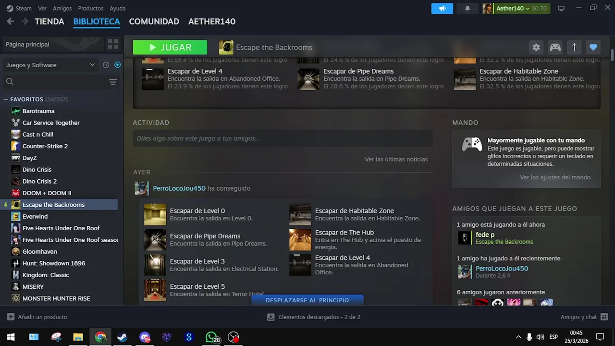Toggle ready-to-play filter icon

[117, 65]
